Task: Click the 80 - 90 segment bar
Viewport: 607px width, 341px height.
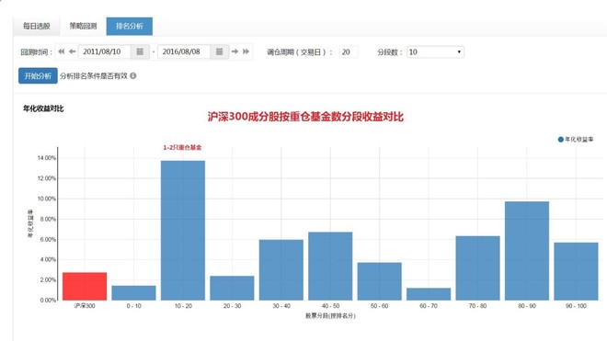Action: click(x=527, y=251)
